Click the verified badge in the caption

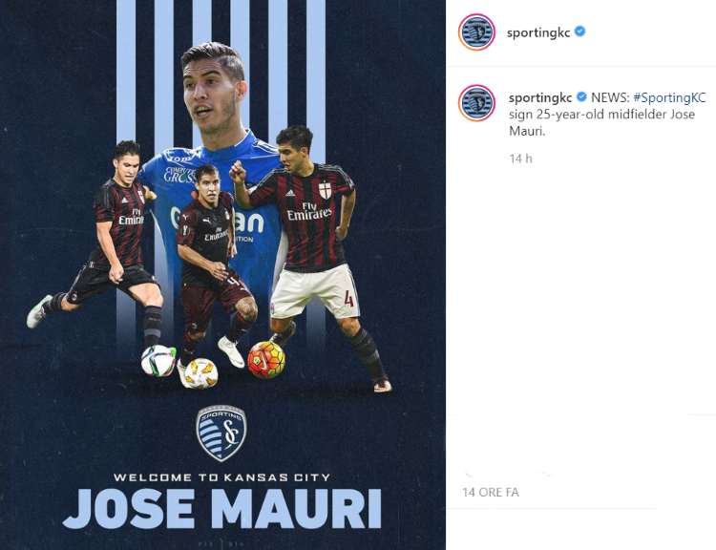[x=581, y=97]
